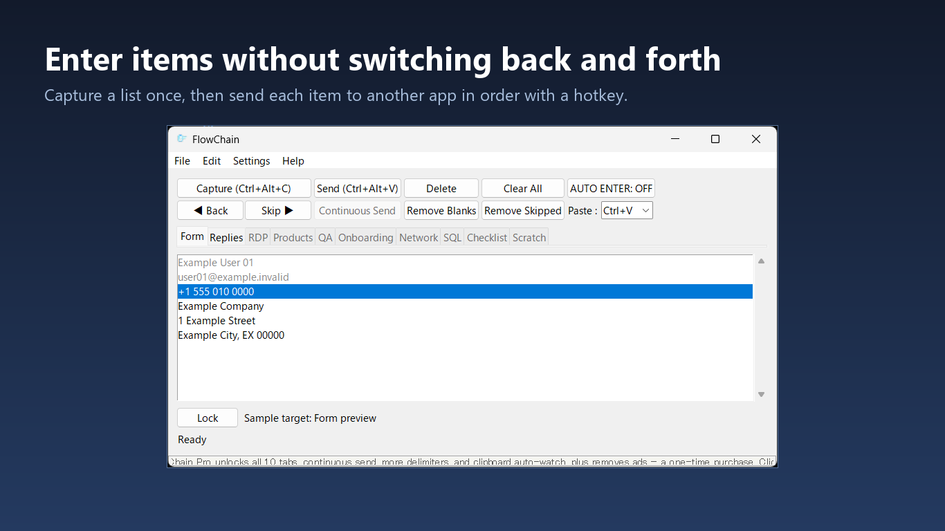Select the 'Example Company' list item
This screenshot has height=531, width=945.
465,306
